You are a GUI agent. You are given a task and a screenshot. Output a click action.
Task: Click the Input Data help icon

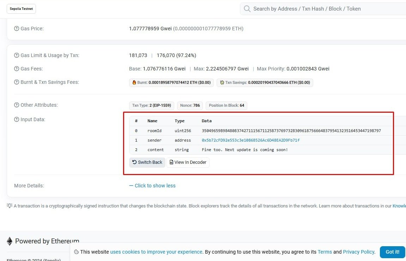17,119
